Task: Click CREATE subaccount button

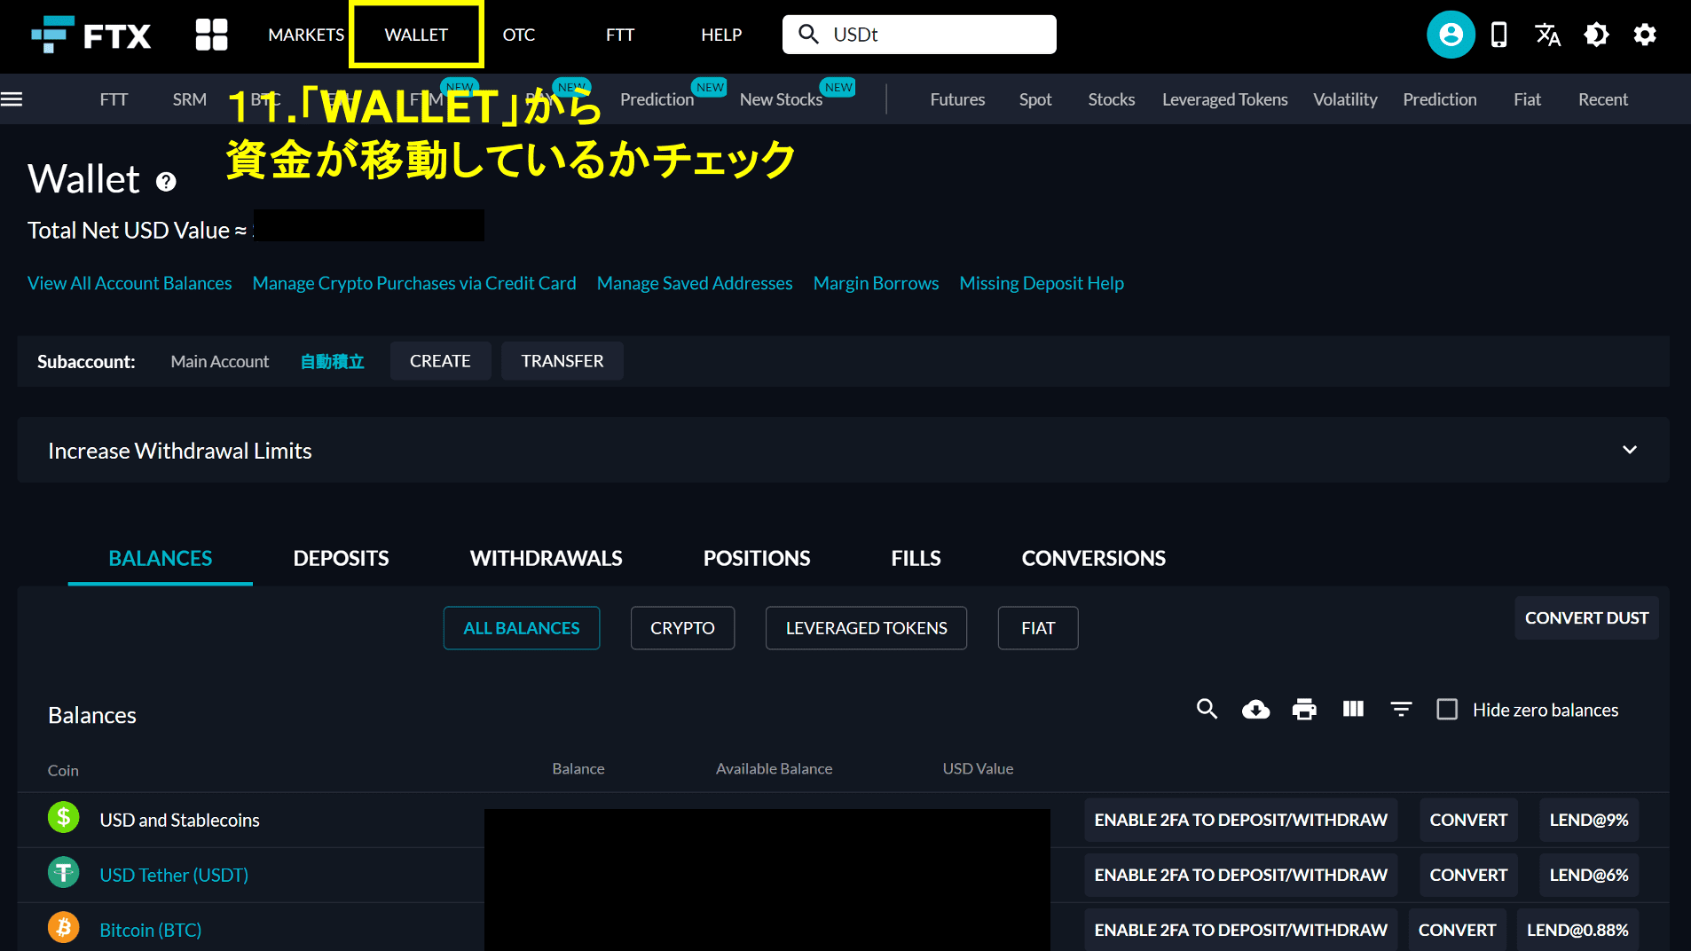Action: pyautogui.click(x=440, y=361)
